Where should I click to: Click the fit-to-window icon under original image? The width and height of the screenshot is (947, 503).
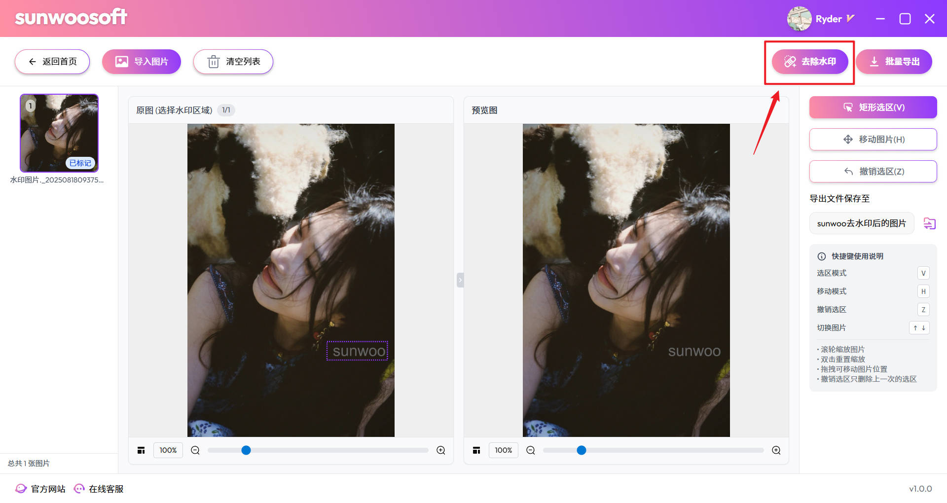click(x=141, y=450)
